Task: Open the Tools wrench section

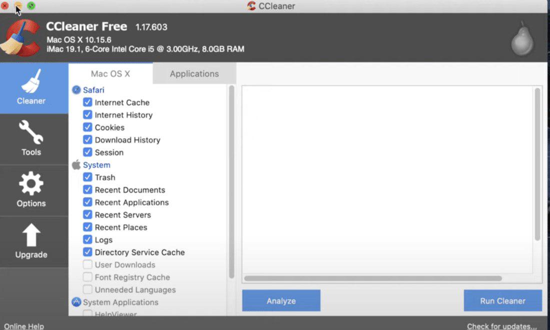Action: click(34, 139)
